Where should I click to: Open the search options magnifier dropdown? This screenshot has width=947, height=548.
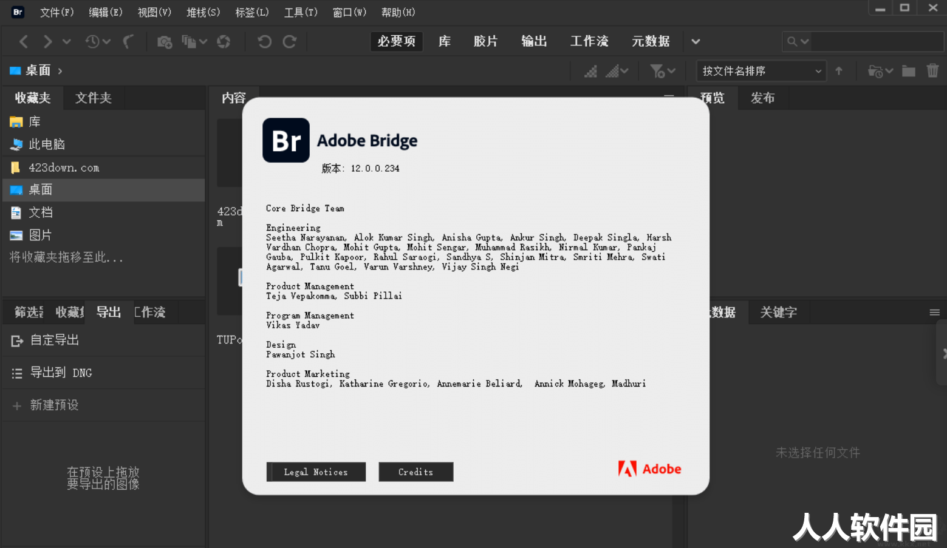point(798,41)
